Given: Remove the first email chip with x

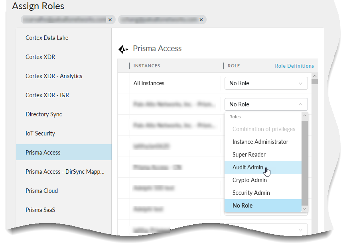Looking at the screenshot, I should 110,19.
